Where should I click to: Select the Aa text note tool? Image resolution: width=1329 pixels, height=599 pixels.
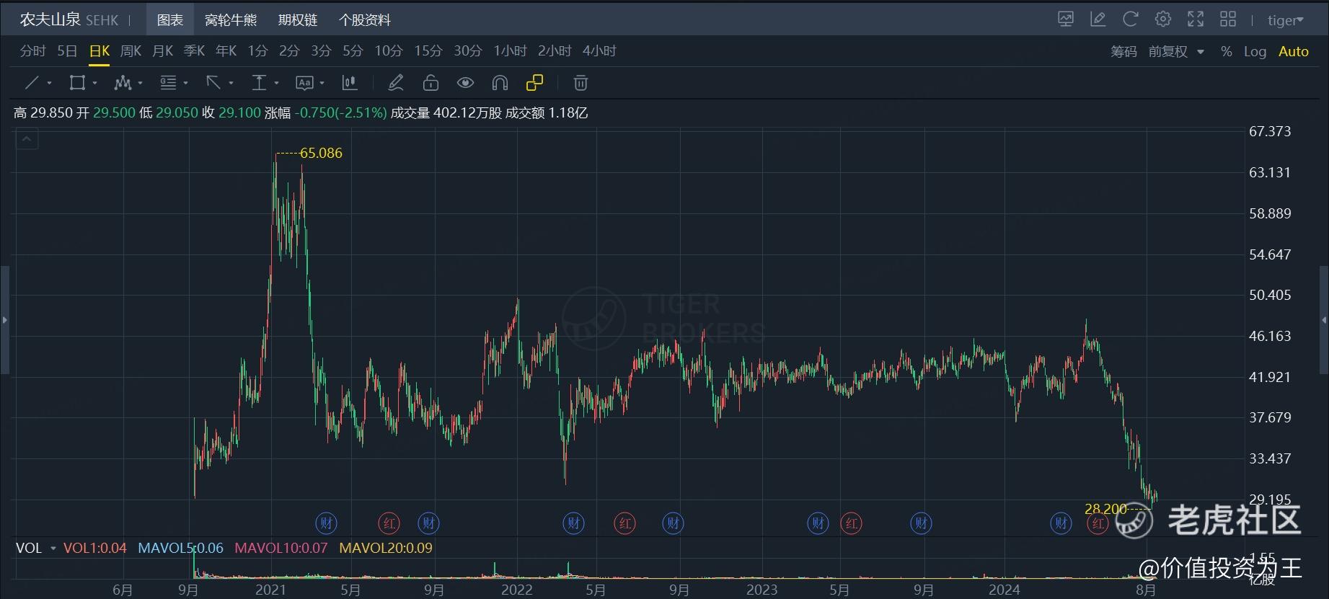[304, 83]
